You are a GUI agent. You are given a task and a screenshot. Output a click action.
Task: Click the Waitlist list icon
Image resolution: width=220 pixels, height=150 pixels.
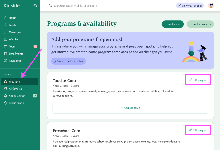click(x=5, y=39)
